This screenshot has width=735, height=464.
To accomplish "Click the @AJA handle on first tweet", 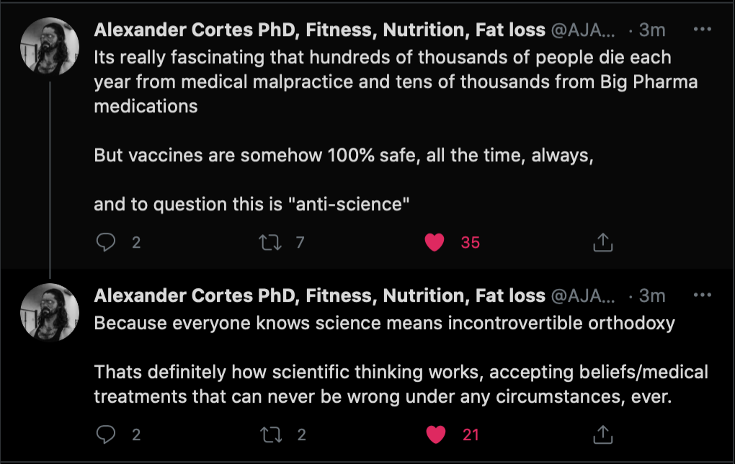I will (x=584, y=30).
